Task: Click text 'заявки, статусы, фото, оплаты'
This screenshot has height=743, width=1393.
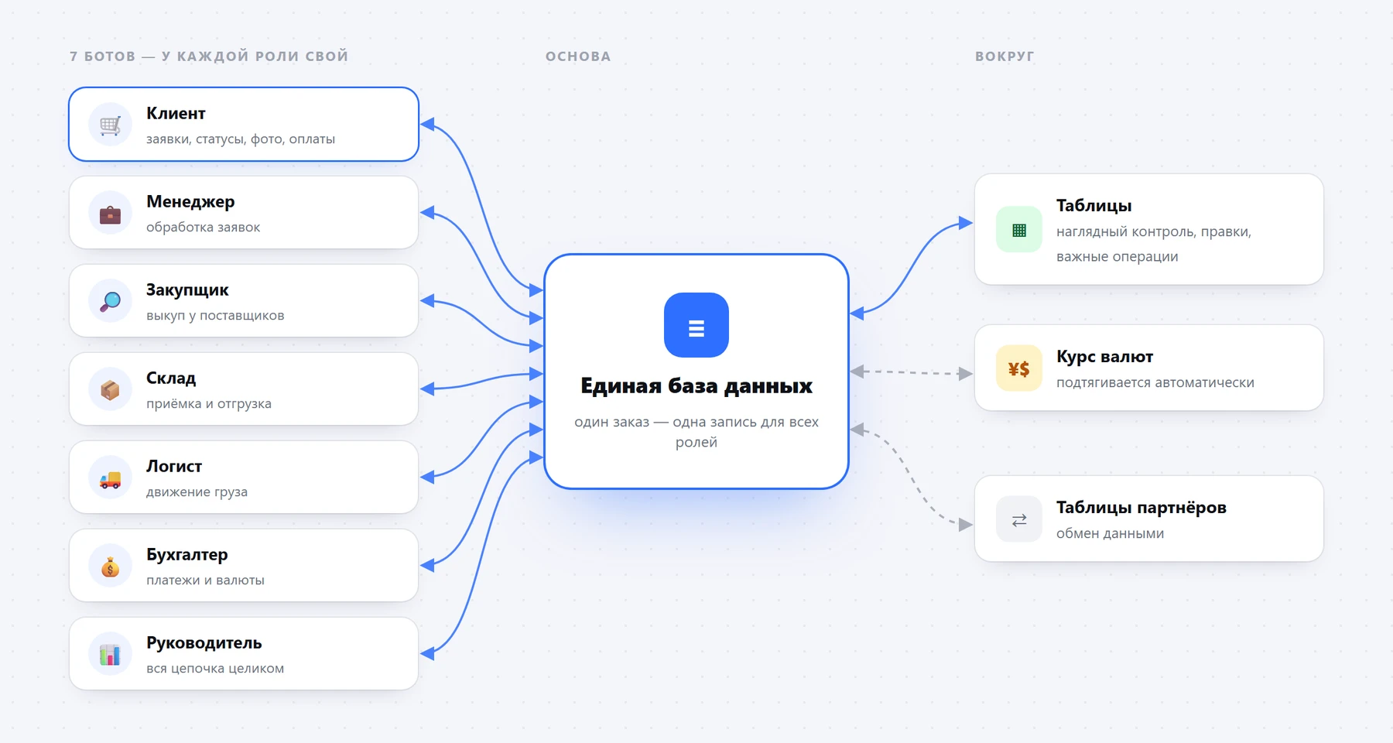Action: (x=241, y=139)
